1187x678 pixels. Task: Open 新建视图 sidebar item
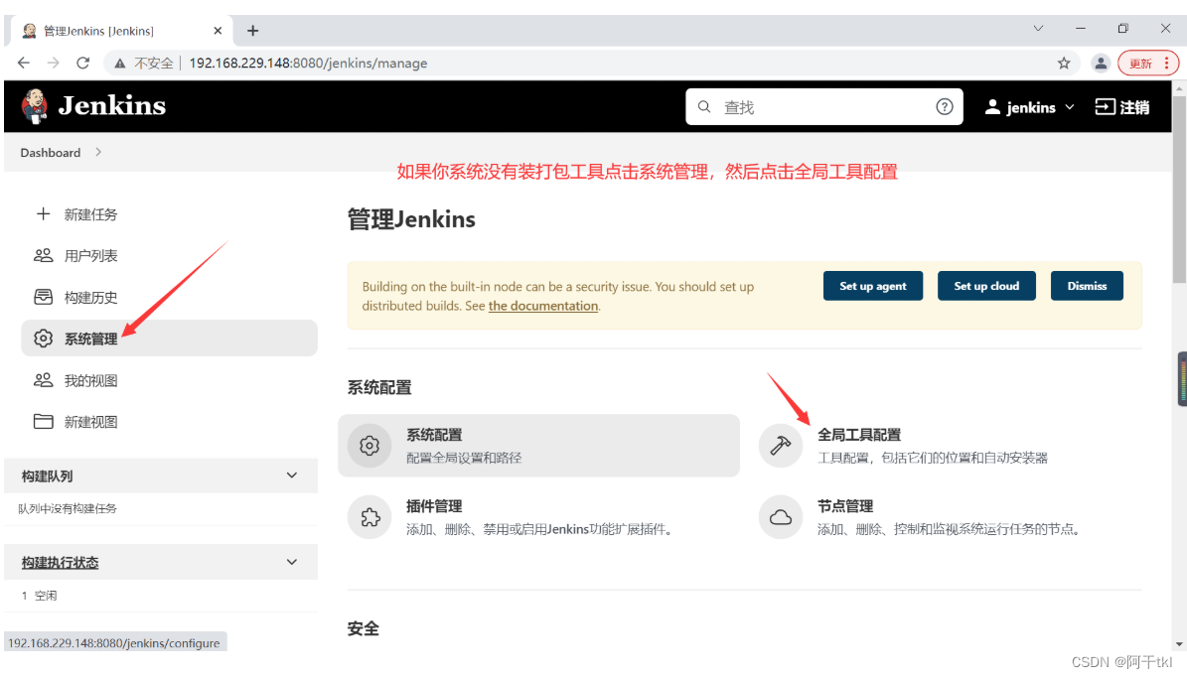(x=90, y=422)
